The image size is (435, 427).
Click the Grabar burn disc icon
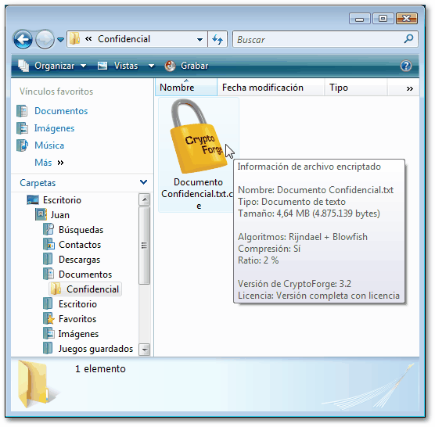pyautogui.click(x=170, y=66)
